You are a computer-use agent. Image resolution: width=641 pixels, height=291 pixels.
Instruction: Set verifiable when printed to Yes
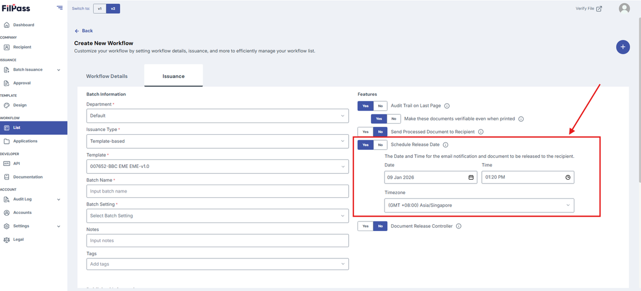click(379, 119)
